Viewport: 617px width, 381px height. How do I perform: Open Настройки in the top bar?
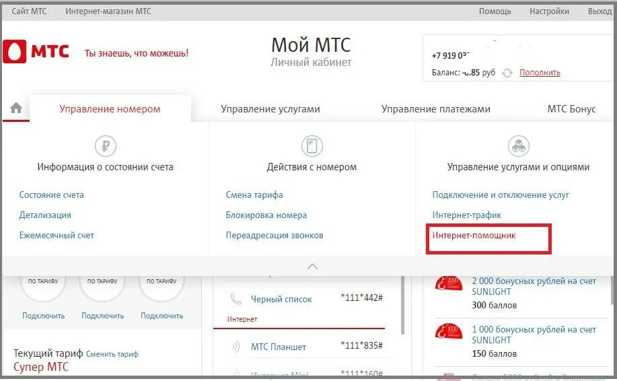pos(549,11)
